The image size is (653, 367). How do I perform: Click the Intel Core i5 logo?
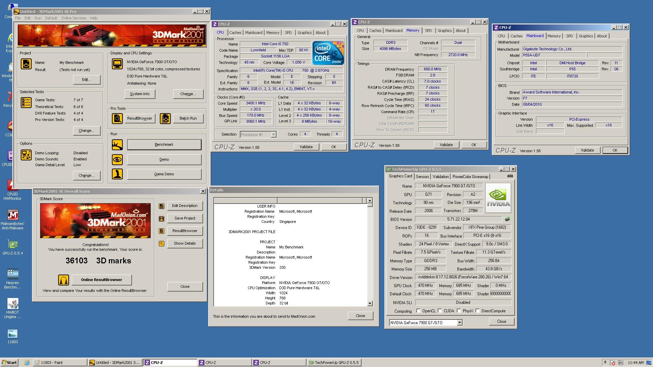point(328,53)
